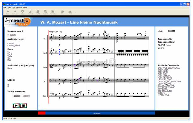Click the red playback cursor line on score
This screenshot has width=193, height=123.
(49, 67)
